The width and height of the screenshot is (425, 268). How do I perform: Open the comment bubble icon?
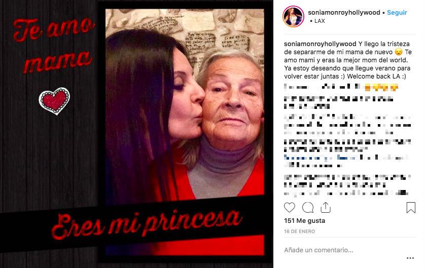pos(308,208)
